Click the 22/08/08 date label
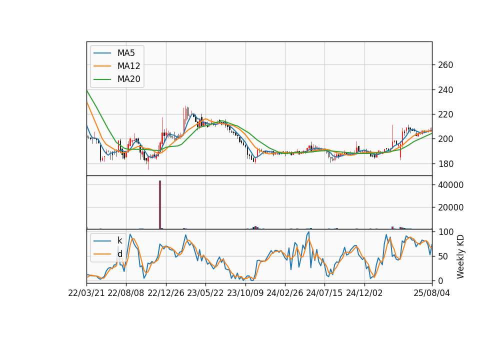480x345 pixels. (126, 293)
